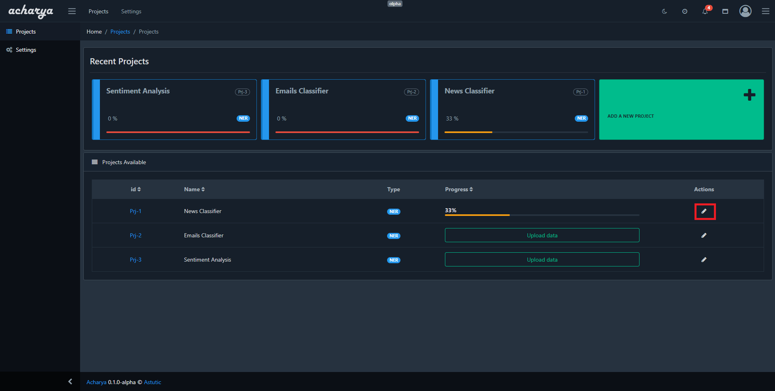Click the News Classifier 33% progress bar
Viewport: 775px width, 391px height.
click(542, 215)
